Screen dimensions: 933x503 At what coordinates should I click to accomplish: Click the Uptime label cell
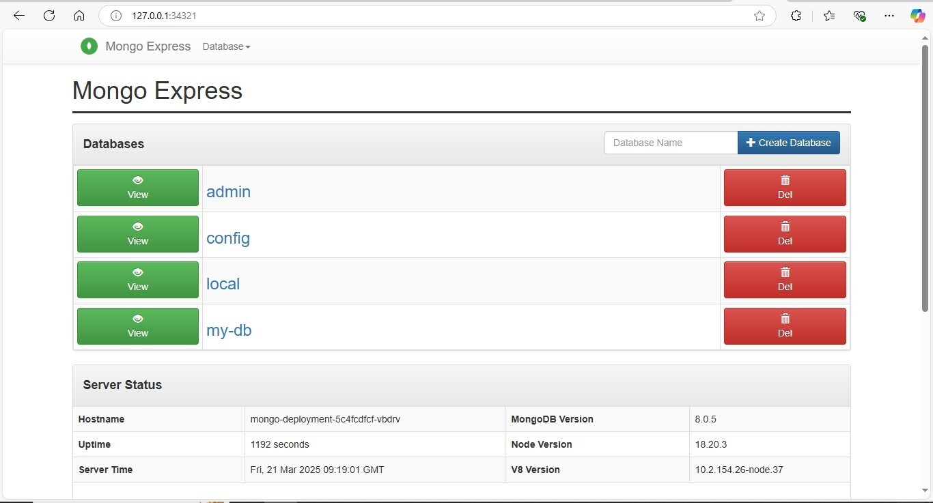pyautogui.click(x=159, y=444)
